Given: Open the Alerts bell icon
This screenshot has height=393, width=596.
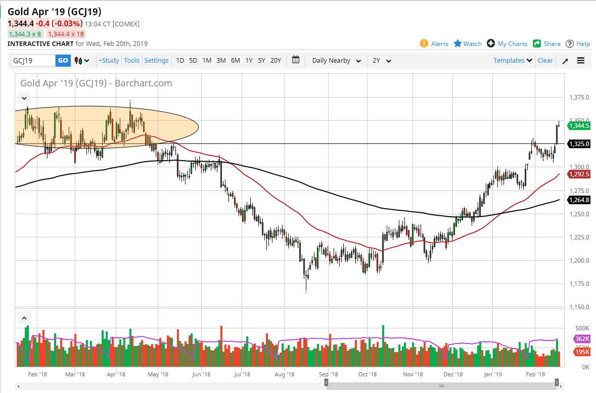Looking at the screenshot, I should (x=424, y=43).
